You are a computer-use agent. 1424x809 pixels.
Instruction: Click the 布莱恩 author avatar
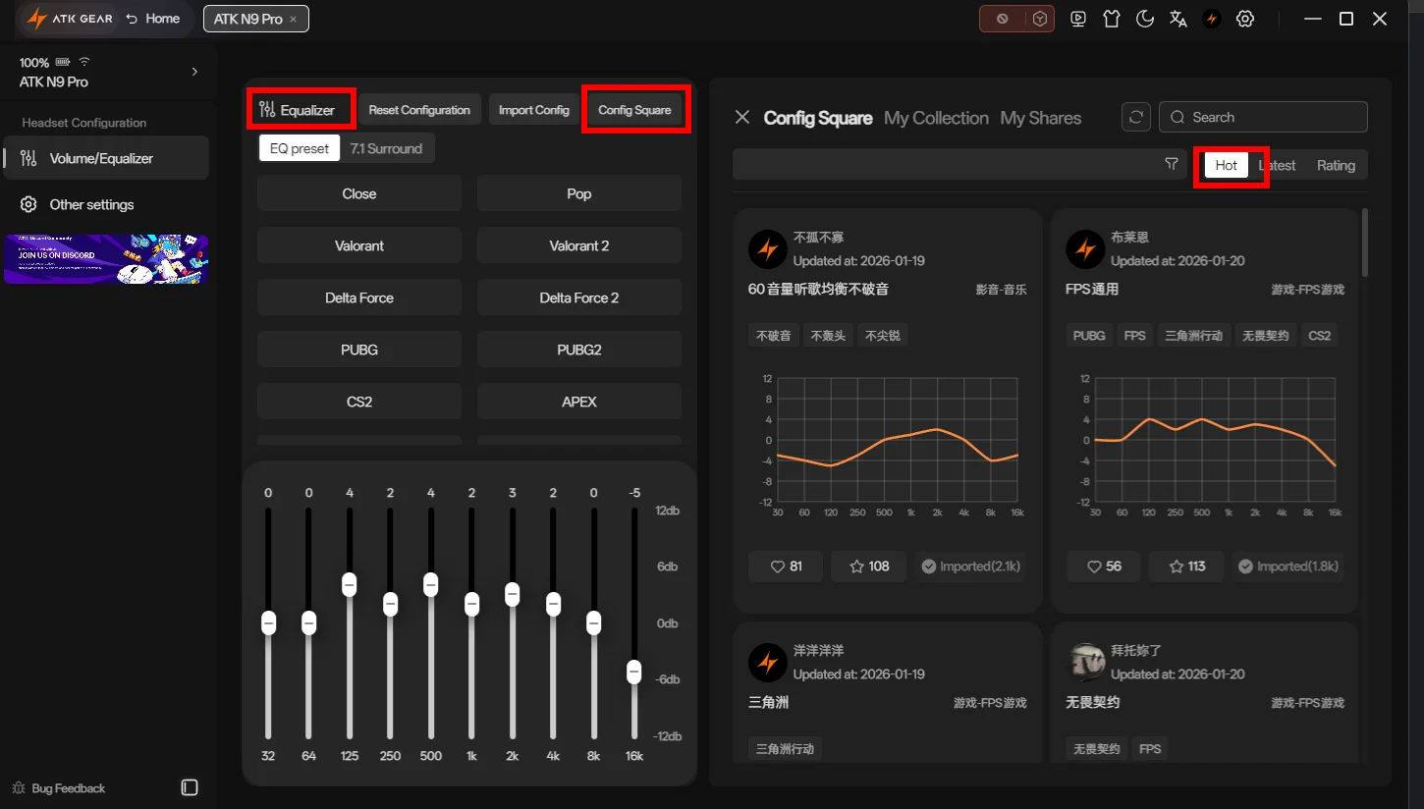pos(1086,249)
